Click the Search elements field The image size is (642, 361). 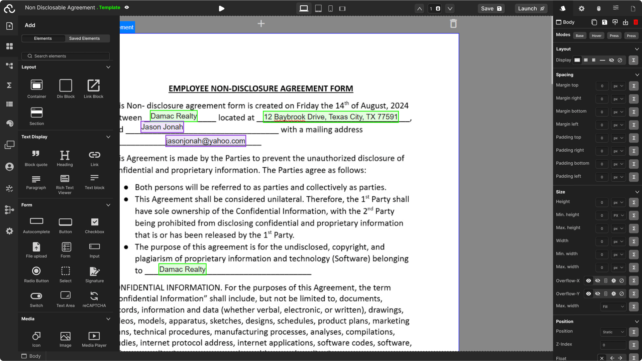tap(66, 56)
